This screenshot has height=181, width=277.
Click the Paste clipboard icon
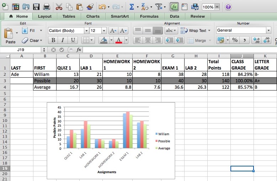coord(10,34)
